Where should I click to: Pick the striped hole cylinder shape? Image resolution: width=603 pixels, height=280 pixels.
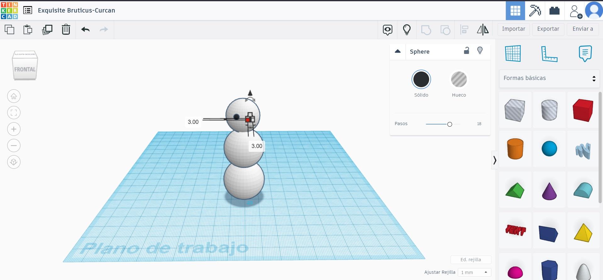[549, 110]
